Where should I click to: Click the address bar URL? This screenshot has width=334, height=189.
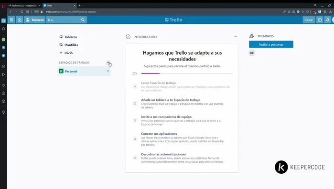[71, 12]
